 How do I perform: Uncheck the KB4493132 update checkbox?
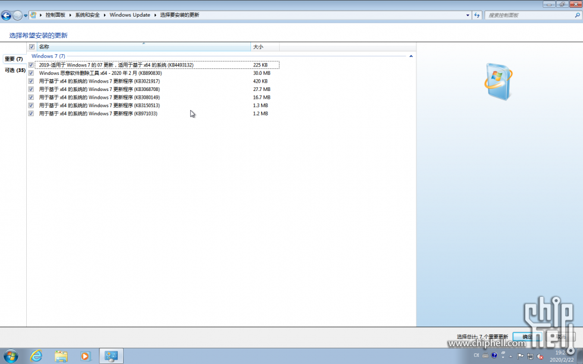click(31, 65)
